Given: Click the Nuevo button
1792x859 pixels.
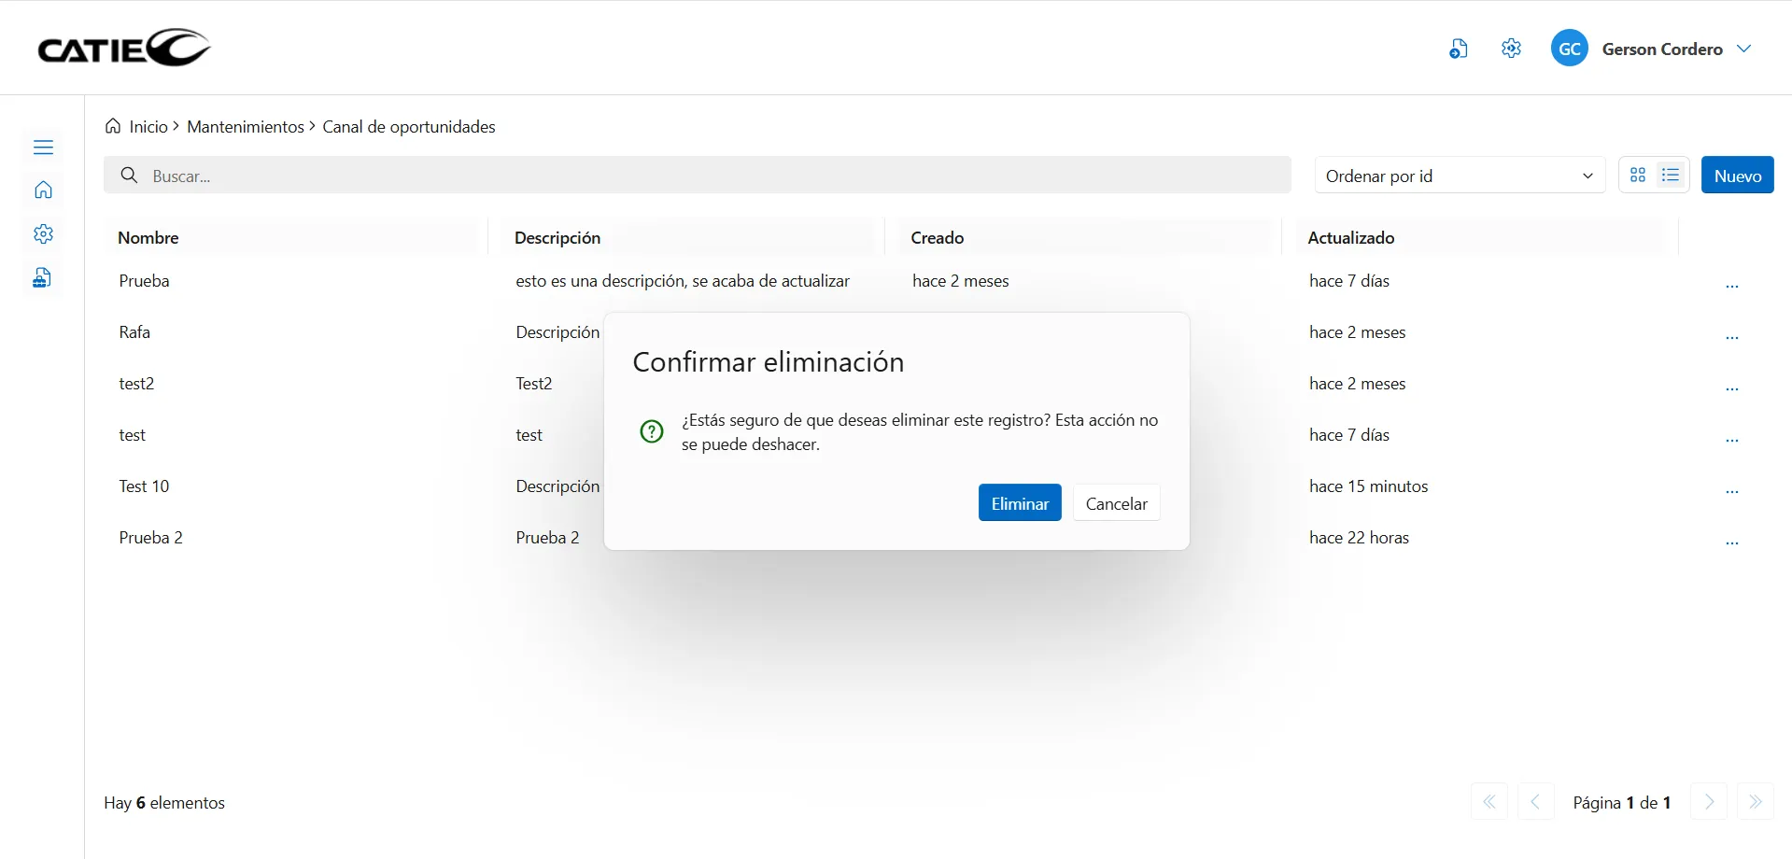Looking at the screenshot, I should tap(1737, 176).
